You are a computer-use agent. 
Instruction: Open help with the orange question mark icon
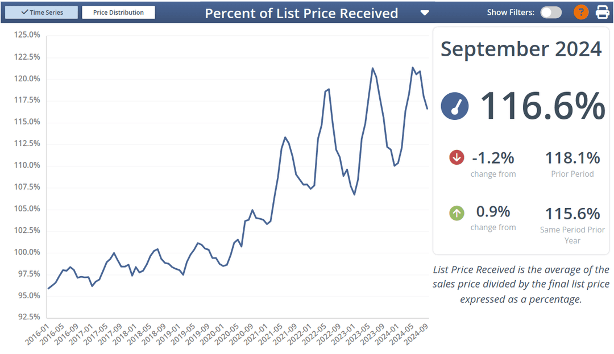point(581,13)
